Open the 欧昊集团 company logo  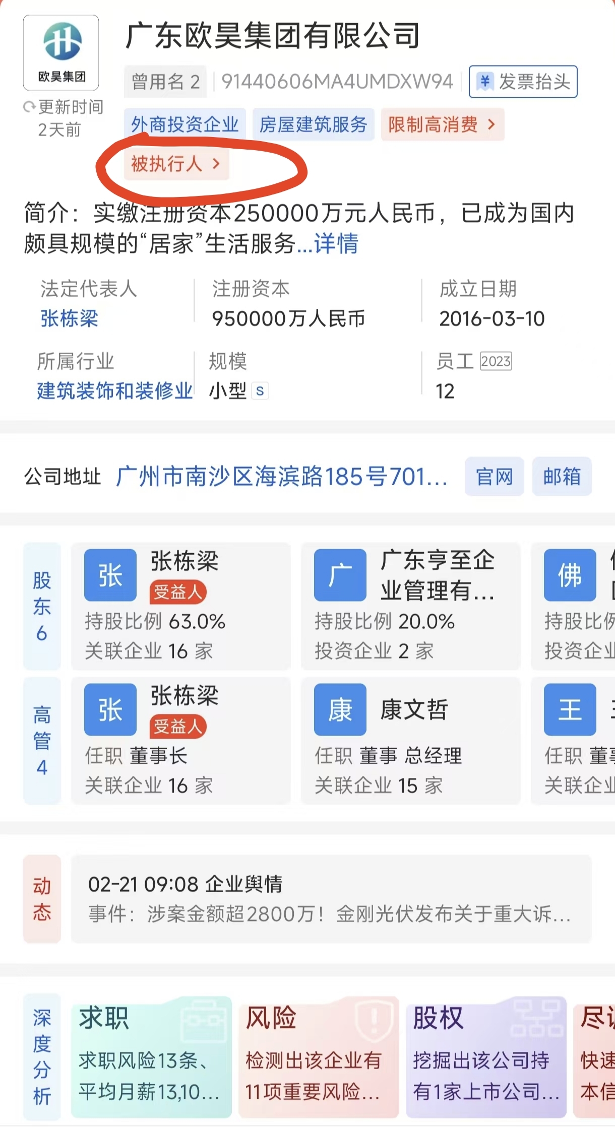click(x=61, y=52)
